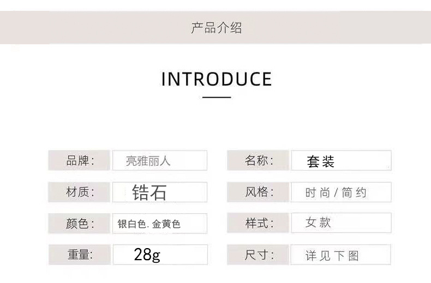Select the 女款 style field
This screenshot has height=283, width=431.
pos(340,223)
